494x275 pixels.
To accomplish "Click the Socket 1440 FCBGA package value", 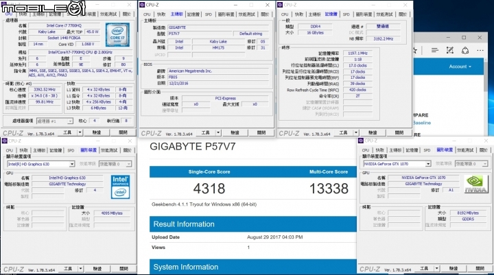I will 64,38.
